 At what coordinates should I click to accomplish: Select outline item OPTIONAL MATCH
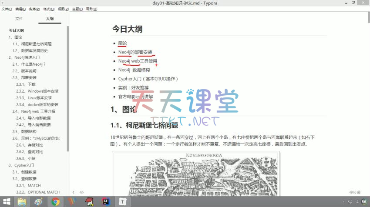pyautogui.click(x=44, y=192)
